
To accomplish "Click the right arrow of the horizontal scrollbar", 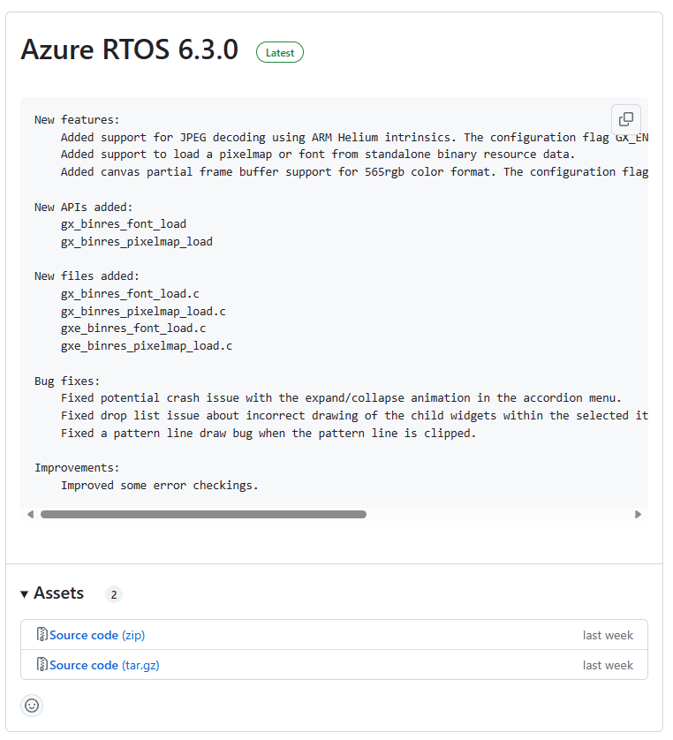I will (x=638, y=515).
